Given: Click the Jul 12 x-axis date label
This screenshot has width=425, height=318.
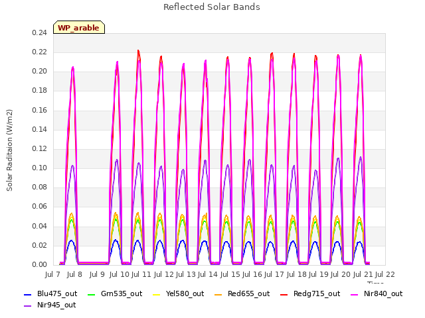Looking at the screenshot, I should pyautogui.click(x=164, y=274).
